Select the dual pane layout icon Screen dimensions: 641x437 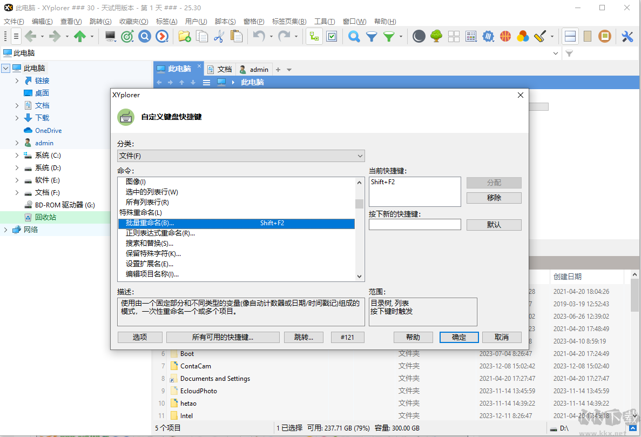(570, 36)
